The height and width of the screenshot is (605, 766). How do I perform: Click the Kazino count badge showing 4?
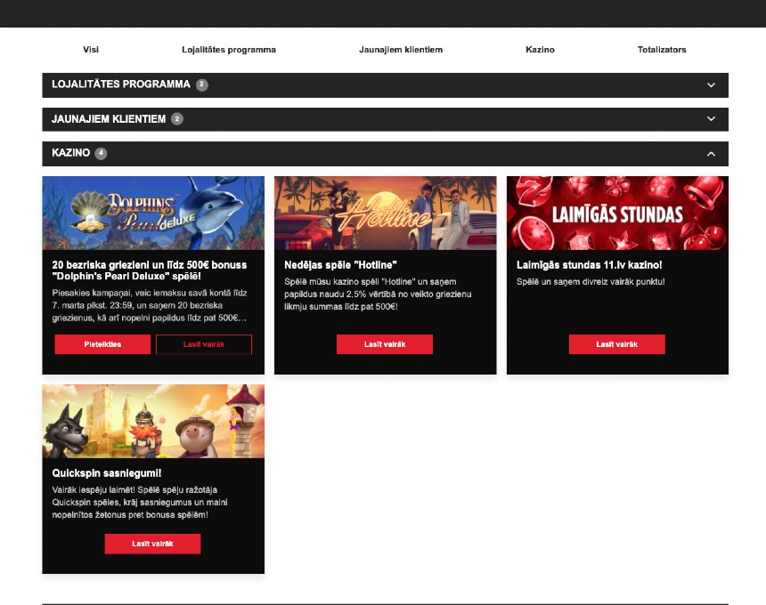101,153
